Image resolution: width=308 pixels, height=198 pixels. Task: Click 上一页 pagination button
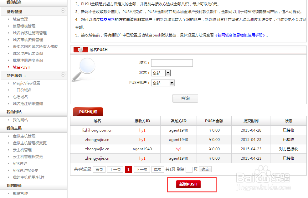pos(115,169)
